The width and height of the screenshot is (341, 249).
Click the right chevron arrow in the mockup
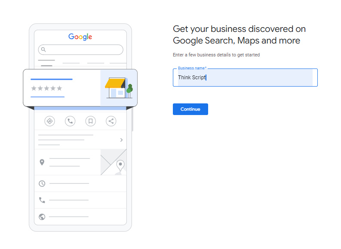121,140
